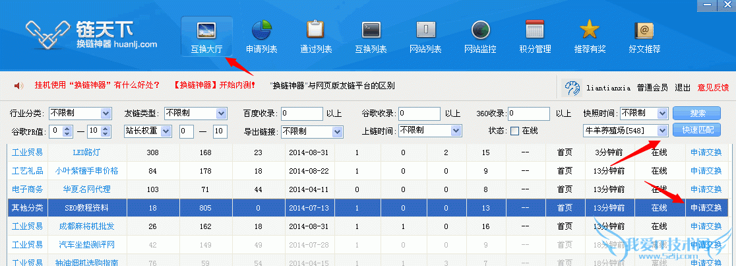Open the 好文推荐 book icon

point(644,30)
